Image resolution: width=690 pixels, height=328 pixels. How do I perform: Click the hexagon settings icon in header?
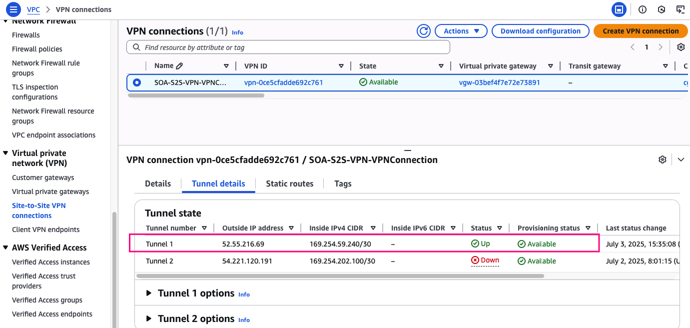(x=662, y=9)
